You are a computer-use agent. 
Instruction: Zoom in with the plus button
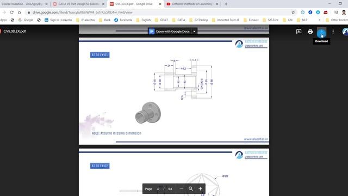point(200,189)
